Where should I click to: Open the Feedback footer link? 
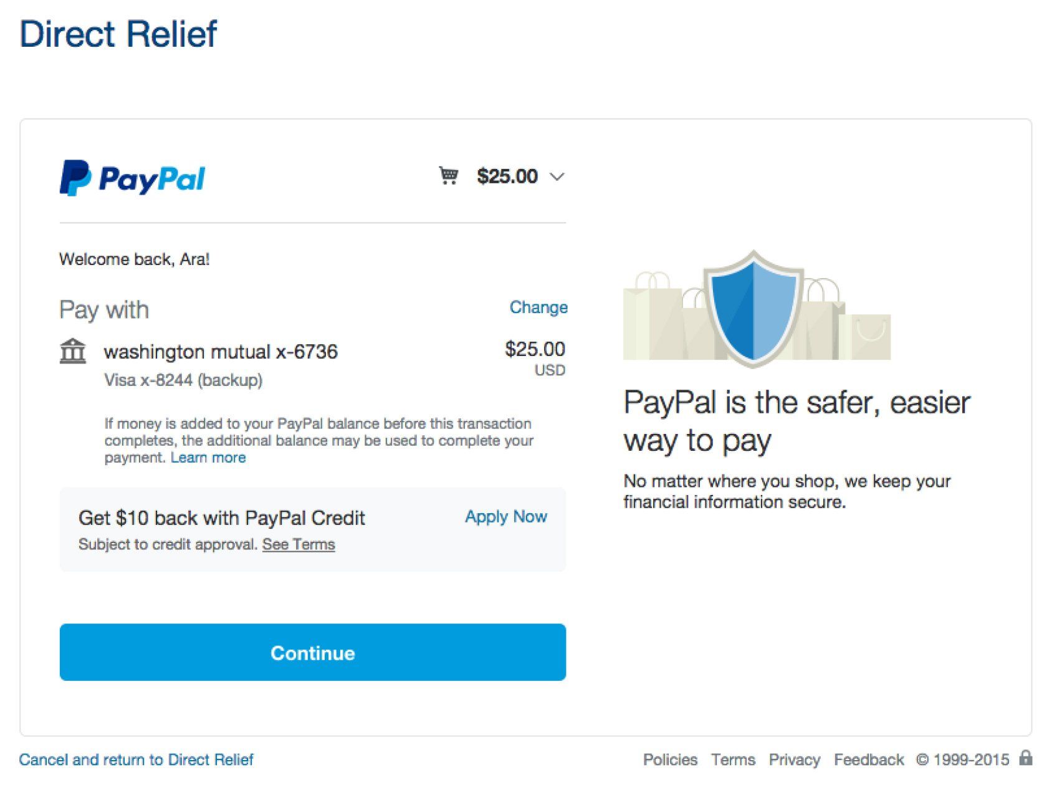coord(868,759)
